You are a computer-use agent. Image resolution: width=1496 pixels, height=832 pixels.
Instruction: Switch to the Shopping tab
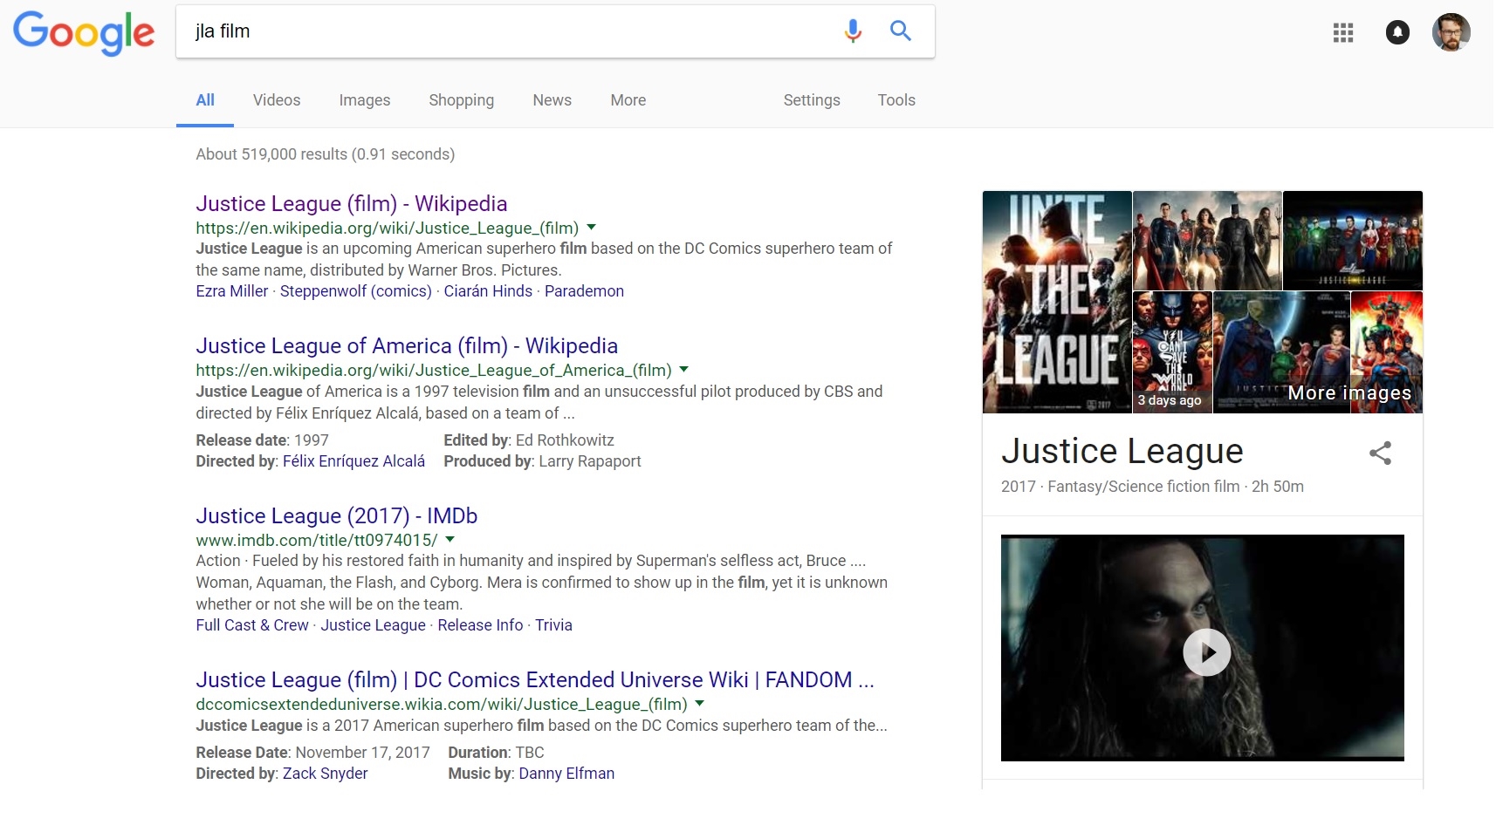click(x=461, y=100)
